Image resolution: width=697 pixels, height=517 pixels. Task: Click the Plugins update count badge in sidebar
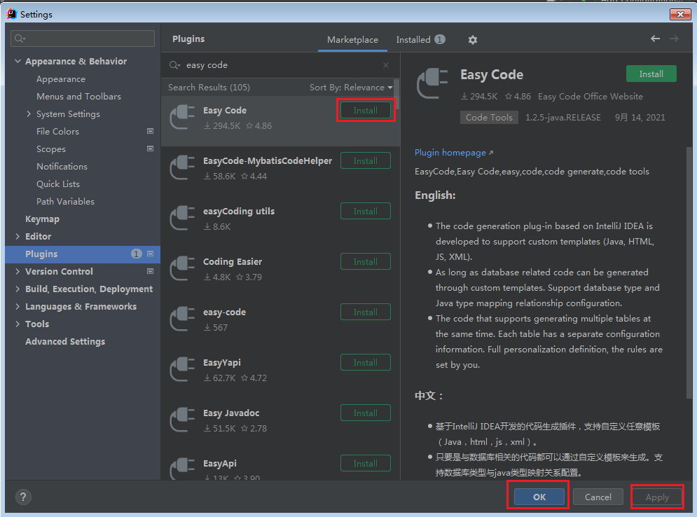coord(136,254)
